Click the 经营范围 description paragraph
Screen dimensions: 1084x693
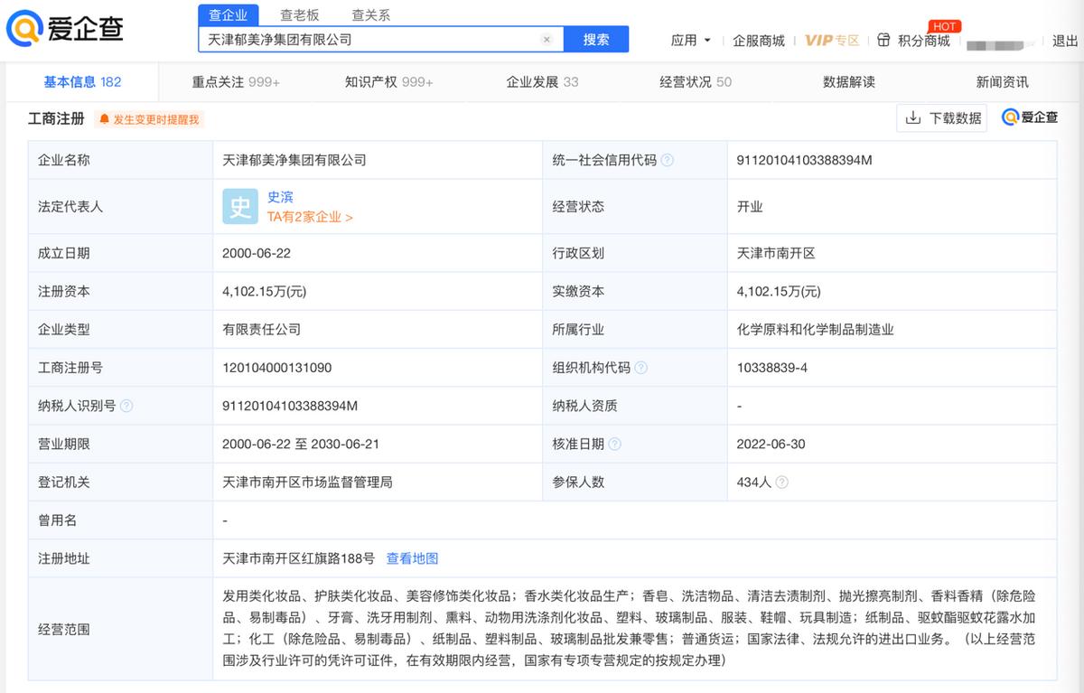click(x=629, y=628)
